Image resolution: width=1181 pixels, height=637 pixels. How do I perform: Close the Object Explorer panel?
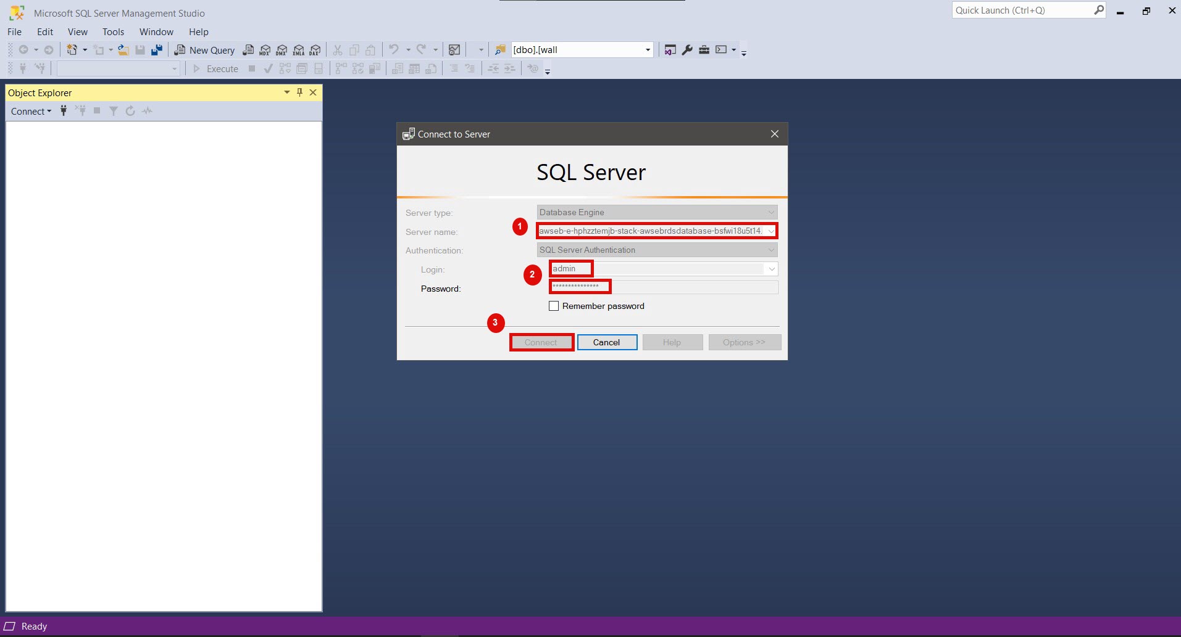tap(313, 92)
